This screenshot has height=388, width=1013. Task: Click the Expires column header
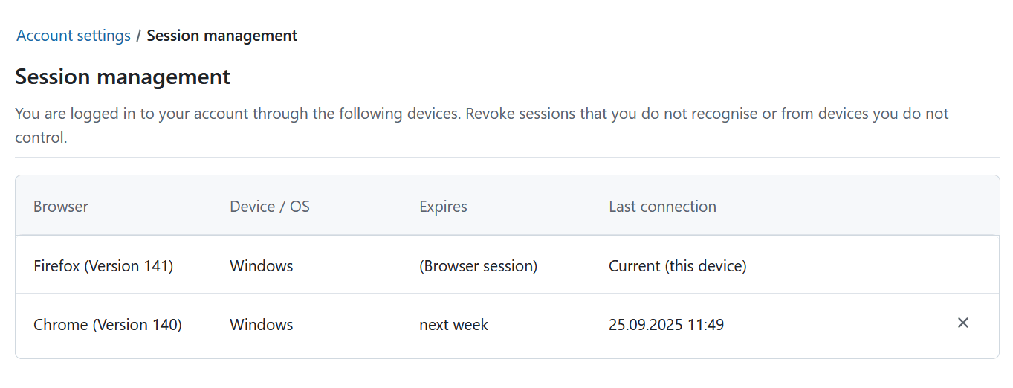[443, 207]
